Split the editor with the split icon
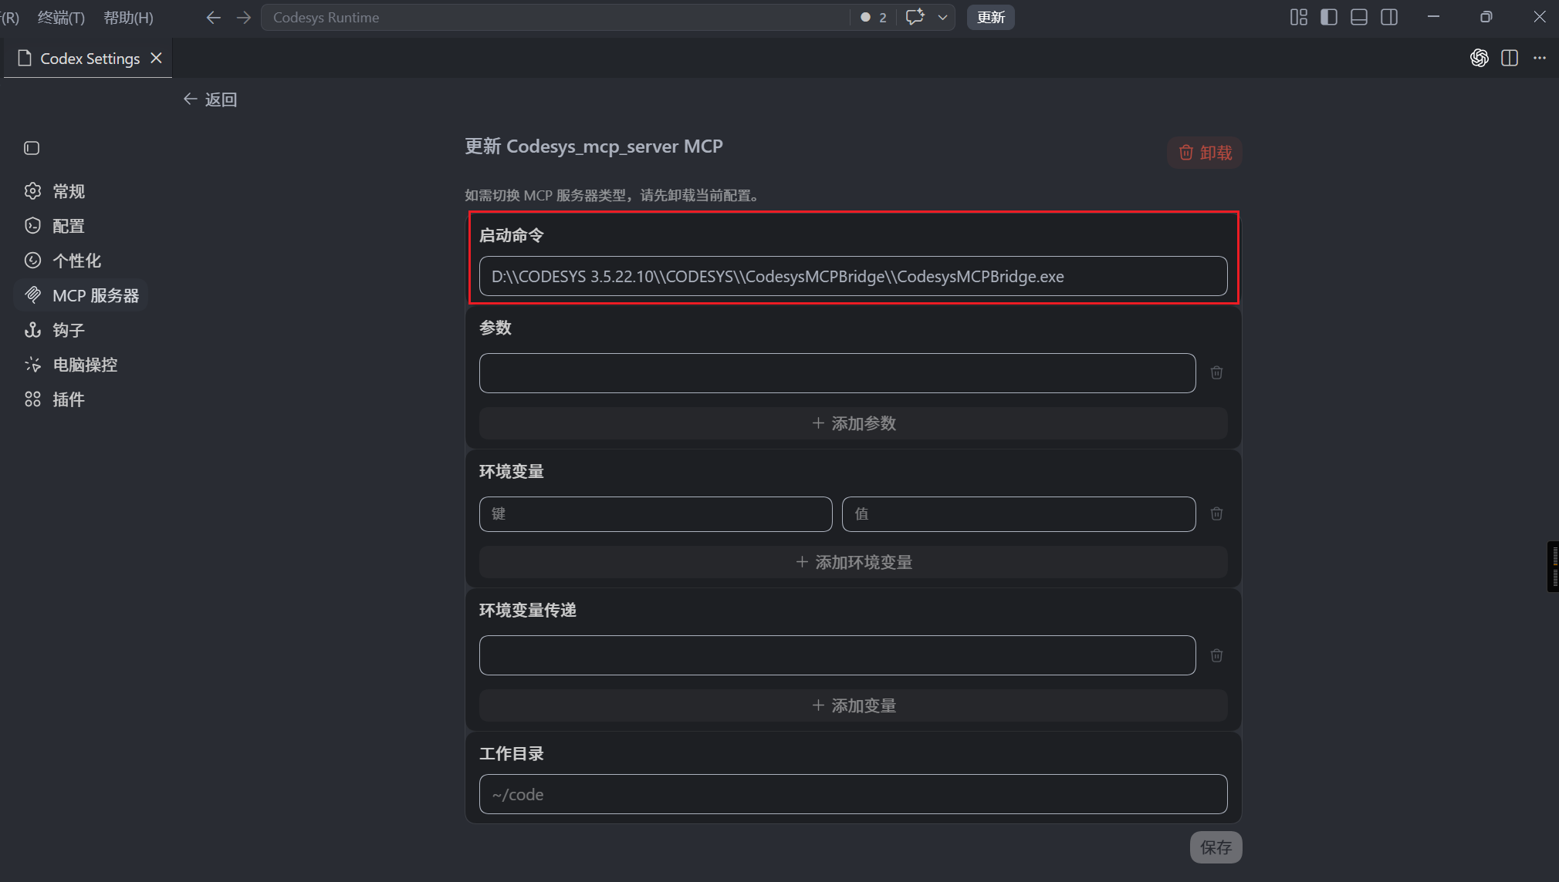The image size is (1559, 882). (x=1510, y=58)
